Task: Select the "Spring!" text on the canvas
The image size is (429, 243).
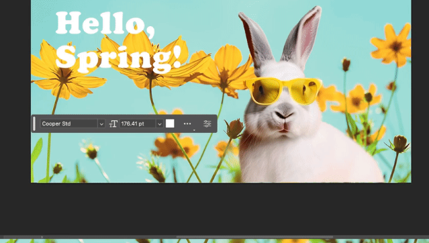Action: (118, 59)
